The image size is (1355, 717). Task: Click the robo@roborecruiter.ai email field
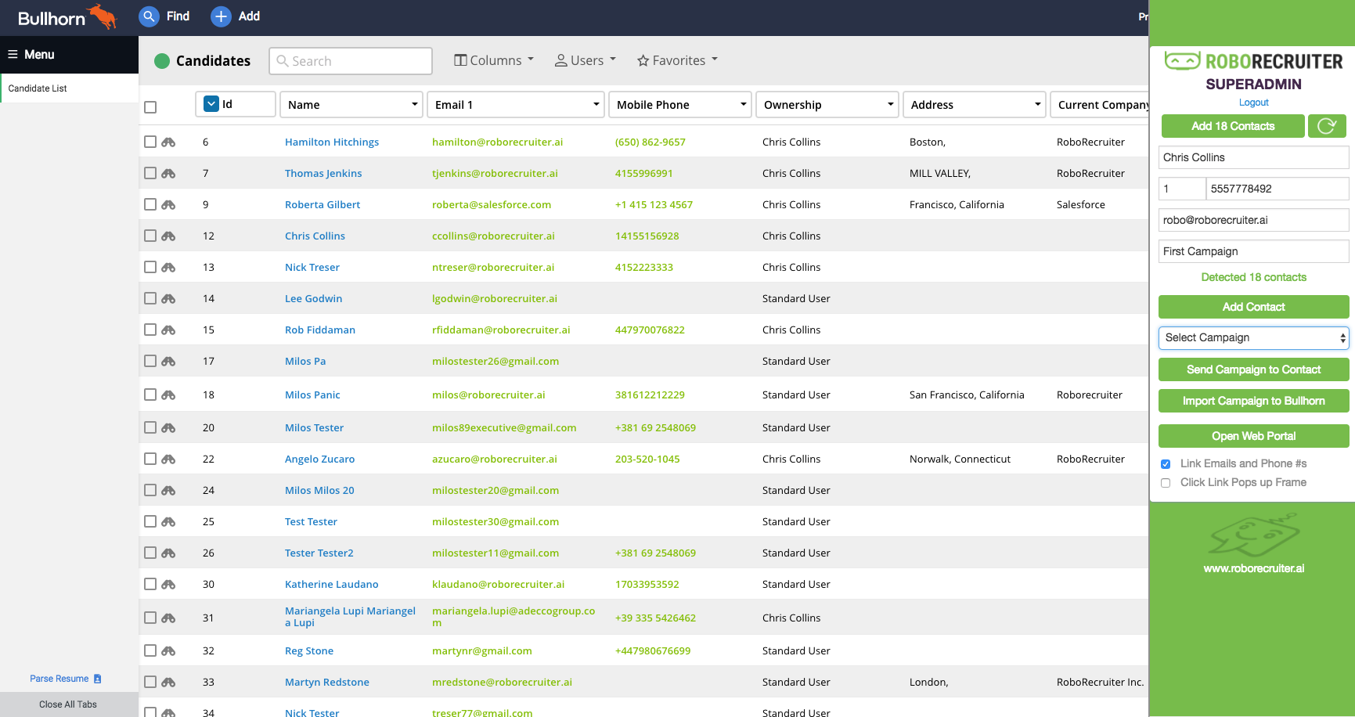1254,220
